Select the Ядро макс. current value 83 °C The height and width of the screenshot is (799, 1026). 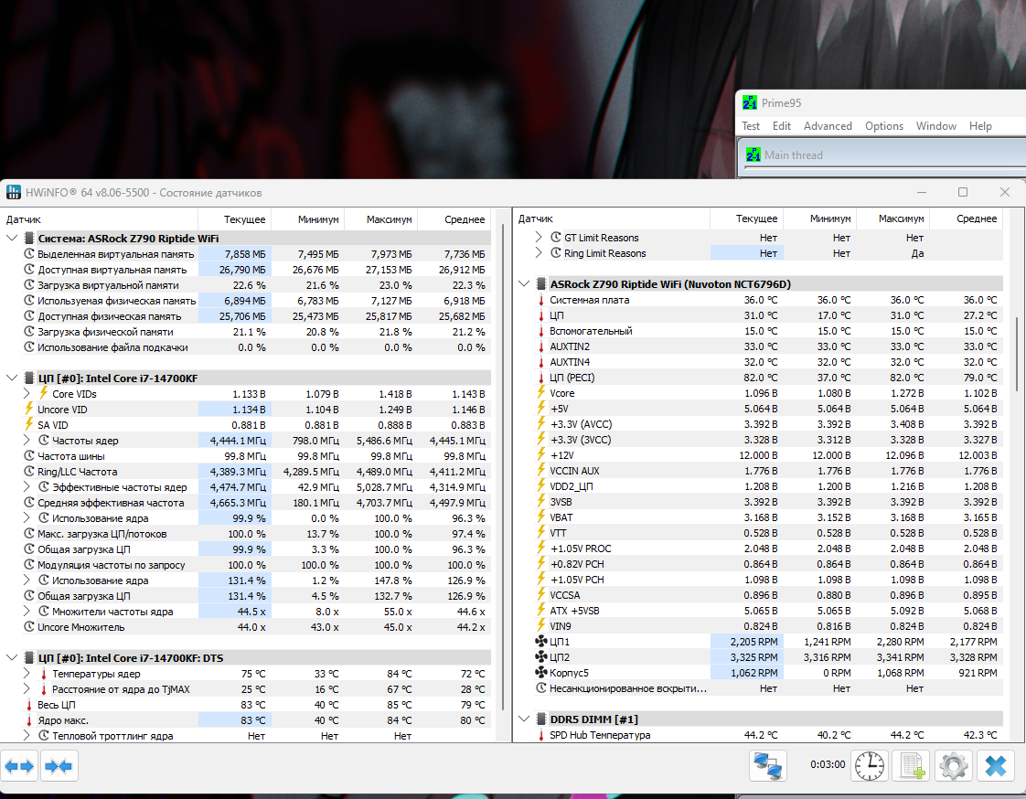[234, 719]
